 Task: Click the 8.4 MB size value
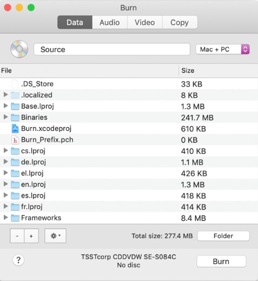coord(194,218)
